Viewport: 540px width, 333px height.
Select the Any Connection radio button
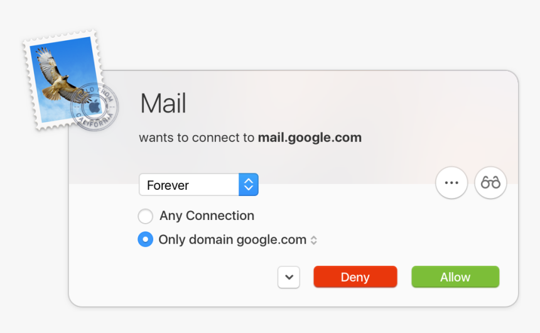point(145,217)
